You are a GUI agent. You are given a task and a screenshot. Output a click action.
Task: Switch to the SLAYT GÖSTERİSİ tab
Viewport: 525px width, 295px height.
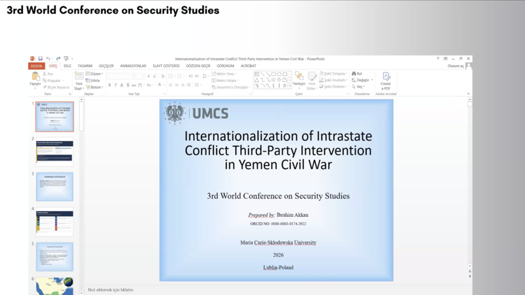tap(166, 66)
